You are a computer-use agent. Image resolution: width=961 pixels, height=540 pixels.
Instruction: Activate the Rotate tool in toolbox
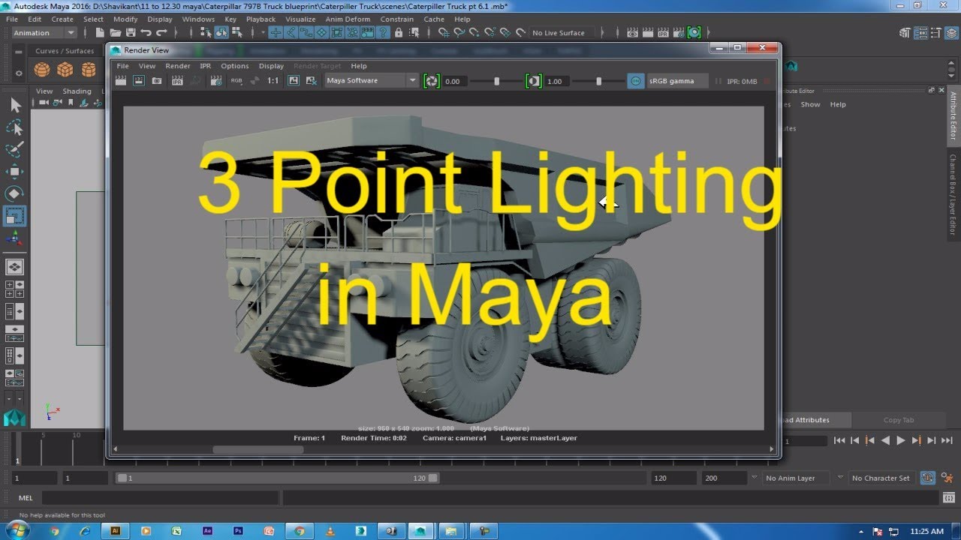pyautogui.click(x=15, y=194)
